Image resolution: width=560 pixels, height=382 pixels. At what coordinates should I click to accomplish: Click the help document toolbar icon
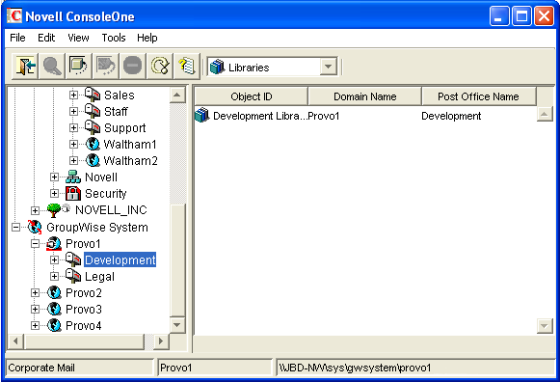pos(186,67)
